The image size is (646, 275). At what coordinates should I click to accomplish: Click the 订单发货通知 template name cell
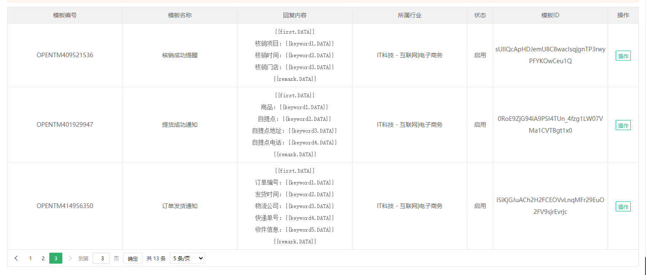pos(180,206)
